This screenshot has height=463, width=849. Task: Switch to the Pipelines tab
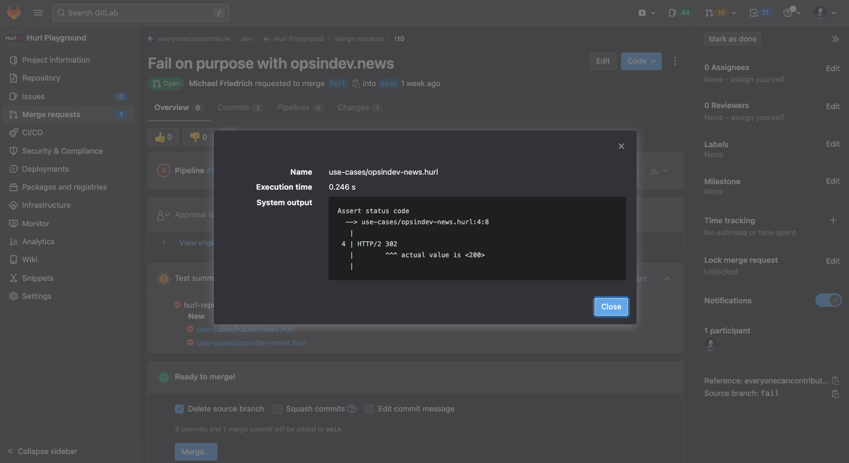(x=294, y=107)
